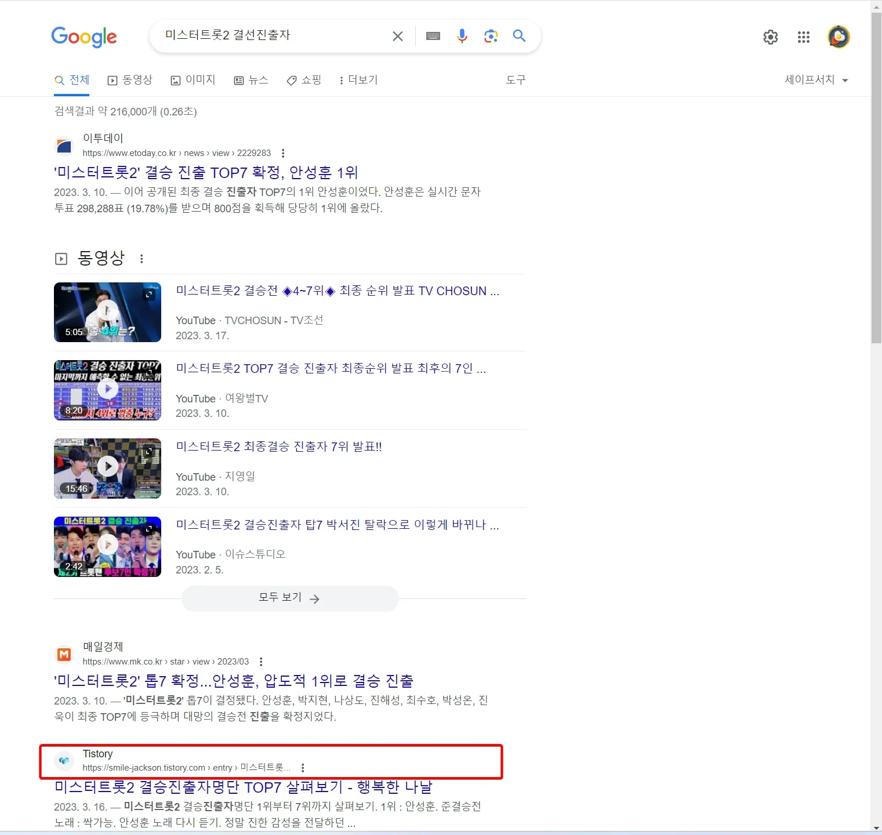
Task: Open the Google apps grid
Action: coord(804,37)
